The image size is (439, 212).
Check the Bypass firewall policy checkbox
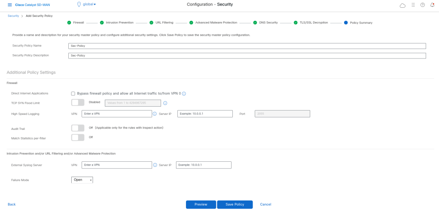coord(73,93)
